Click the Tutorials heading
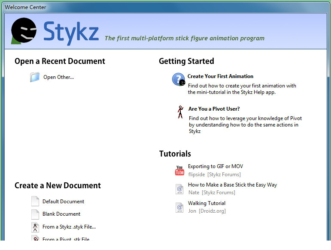This screenshot has width=331, height=250. 175,154
